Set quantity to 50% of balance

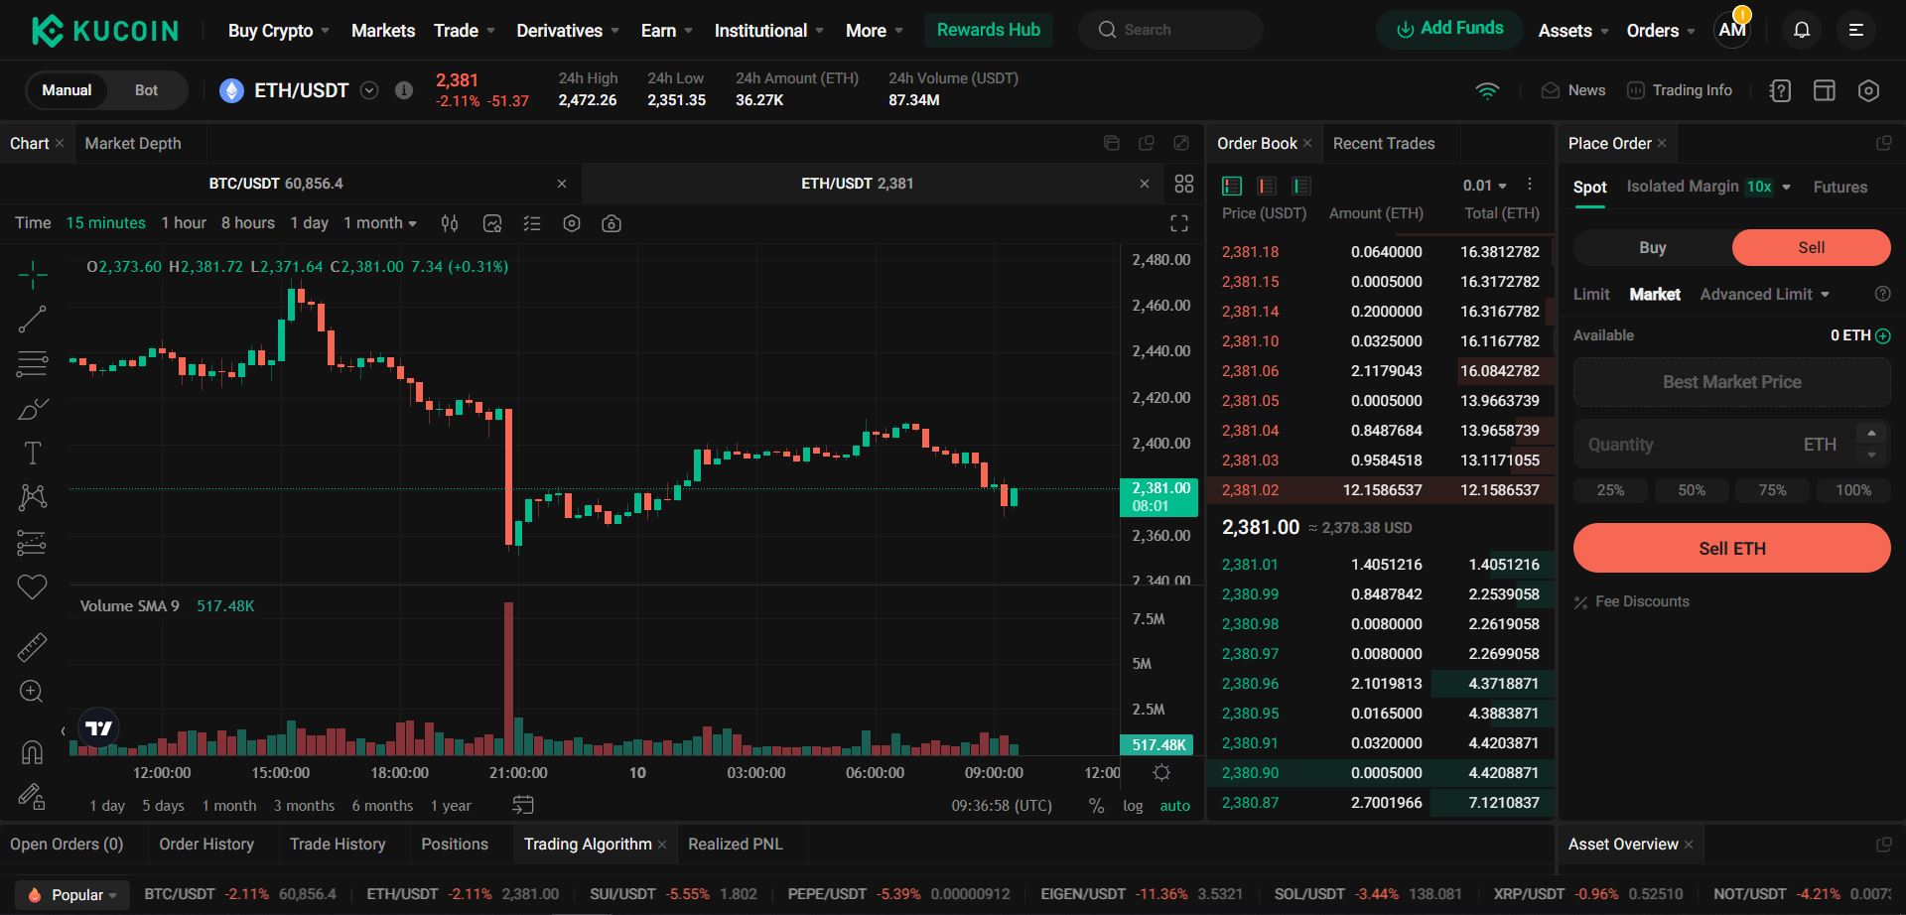1692,490
